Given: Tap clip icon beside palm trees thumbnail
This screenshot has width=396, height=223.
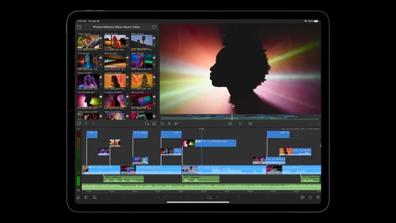Looking at the screenshot, I should click(154, 38).
